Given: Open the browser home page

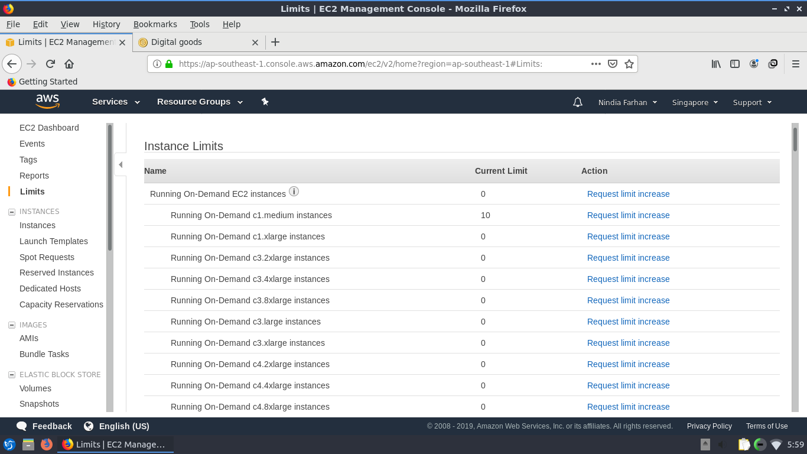Looking at the screenshot, I should 69,64.
